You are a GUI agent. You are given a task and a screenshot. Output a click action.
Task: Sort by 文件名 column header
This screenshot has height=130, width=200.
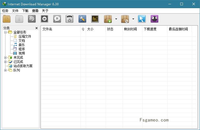(61, 29)
